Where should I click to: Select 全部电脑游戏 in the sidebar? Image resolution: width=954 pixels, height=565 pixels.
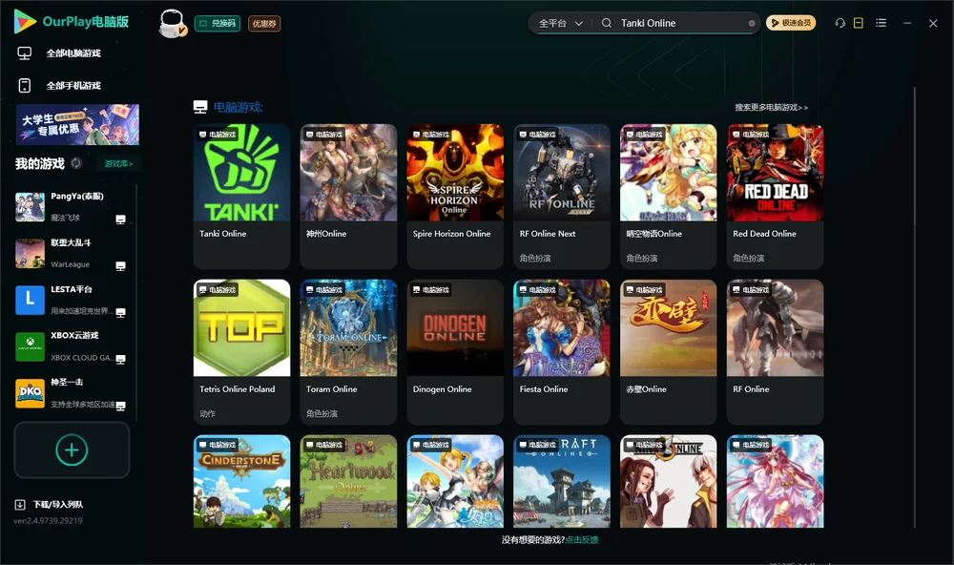tap(59, 53)
